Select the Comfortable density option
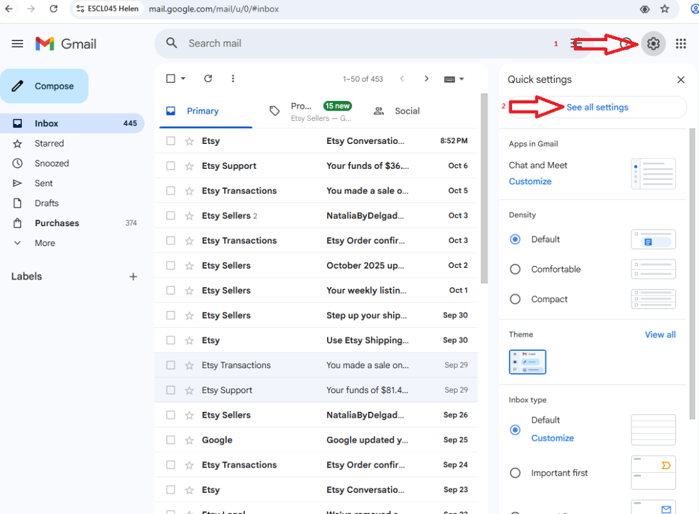Viewport: 699px width, 514px height. [x=515, y=269]
